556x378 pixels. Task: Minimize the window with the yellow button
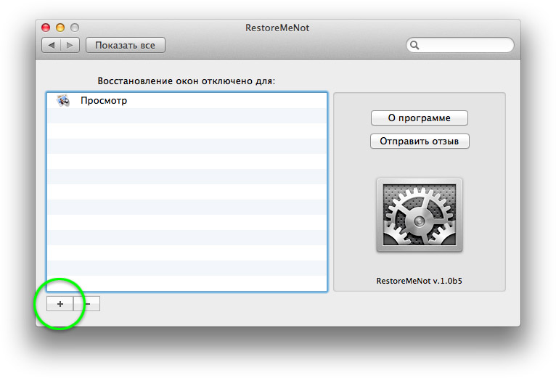pyautogui.click(x=60, y=28)
